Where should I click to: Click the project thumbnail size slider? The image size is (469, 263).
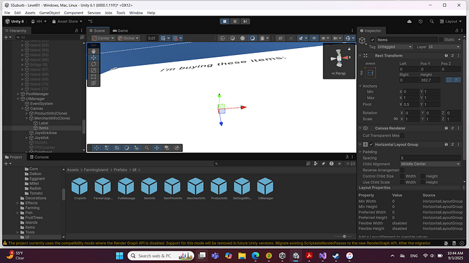click(344, 236)
